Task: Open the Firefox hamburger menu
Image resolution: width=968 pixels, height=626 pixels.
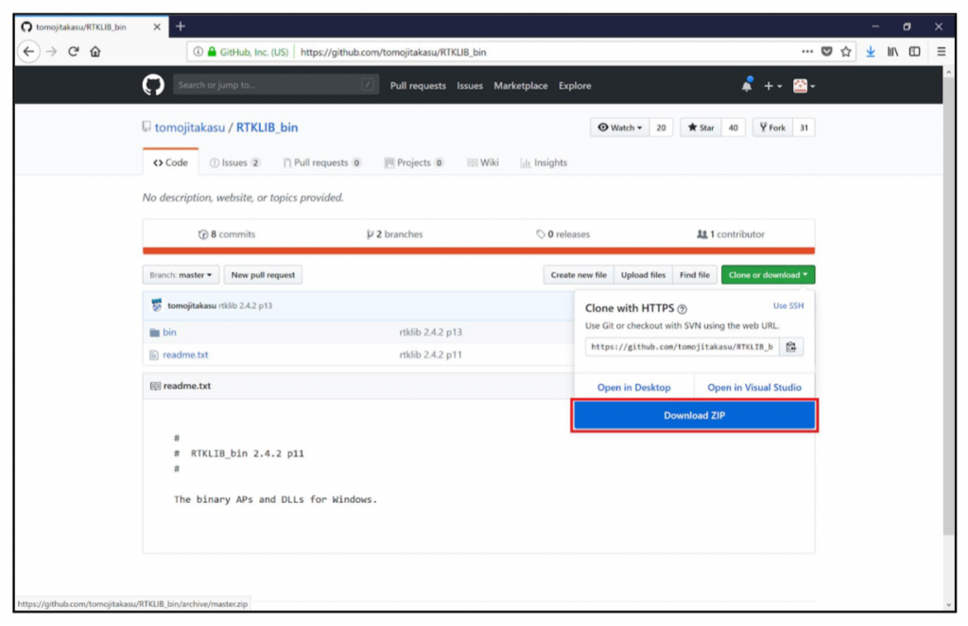Action: [941, 52]
